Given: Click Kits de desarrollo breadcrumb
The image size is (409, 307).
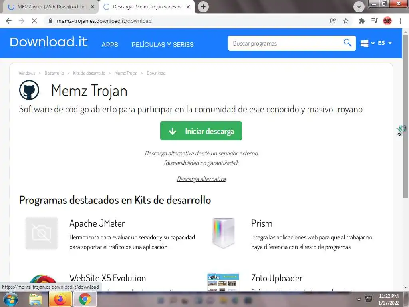Looking at the screenshot, I should [89, 73].
